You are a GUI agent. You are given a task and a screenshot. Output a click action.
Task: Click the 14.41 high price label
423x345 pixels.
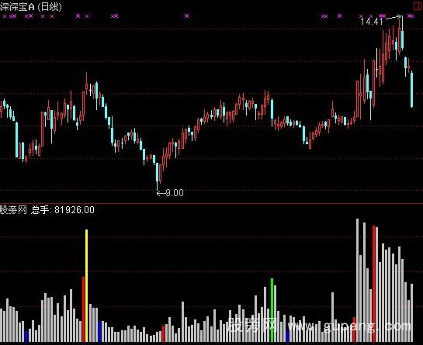372,22
